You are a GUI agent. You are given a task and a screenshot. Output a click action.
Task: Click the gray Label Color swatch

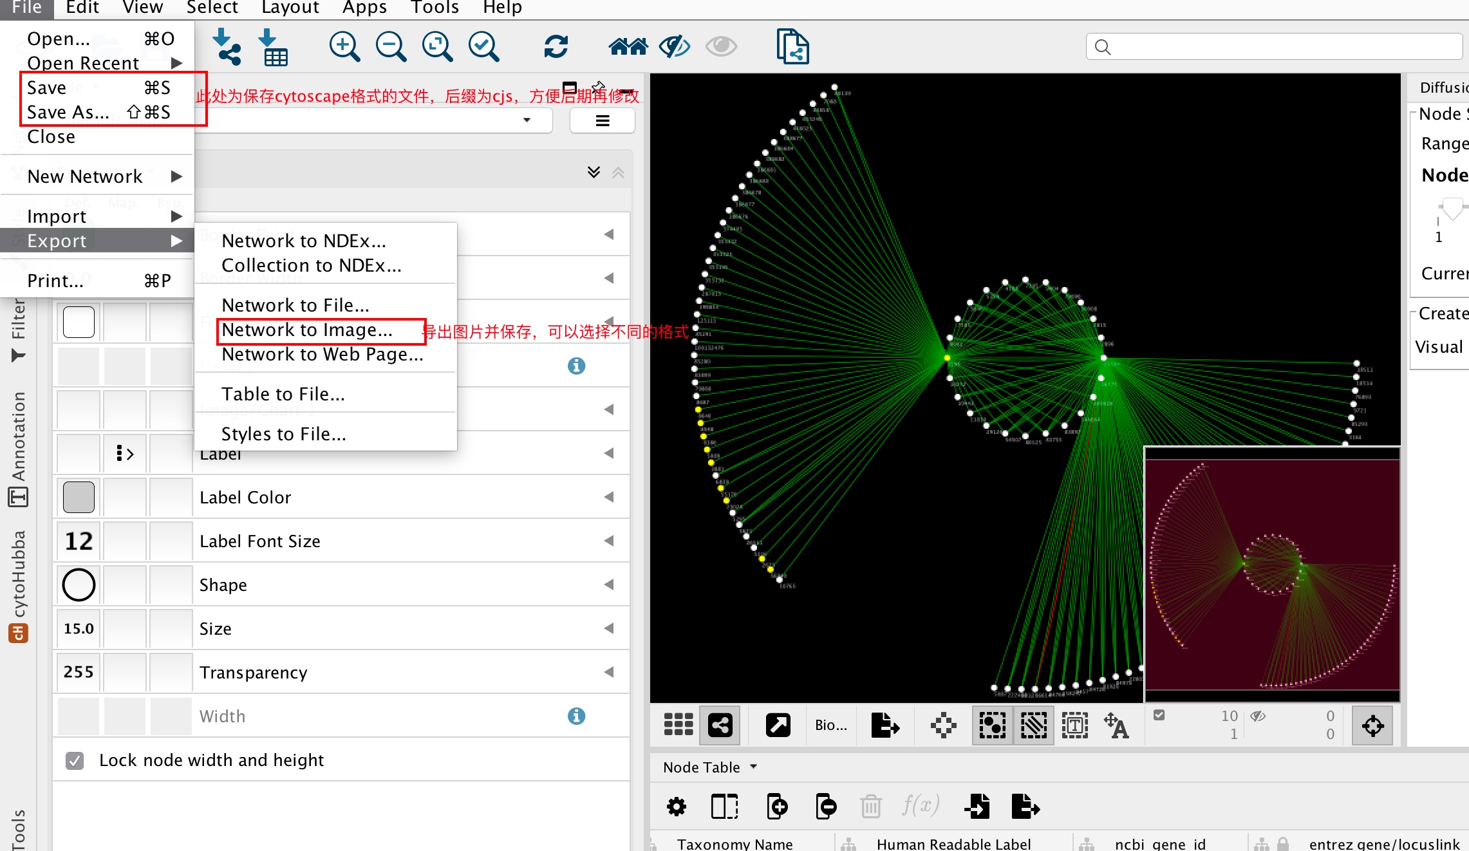(79, 497)
